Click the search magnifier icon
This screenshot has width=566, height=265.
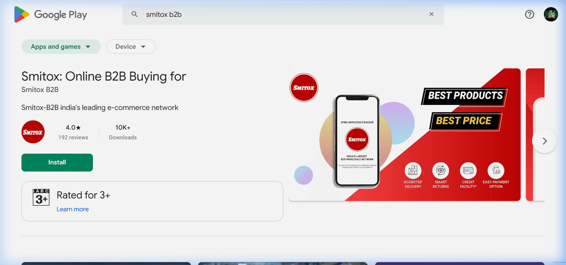(135, 14)
